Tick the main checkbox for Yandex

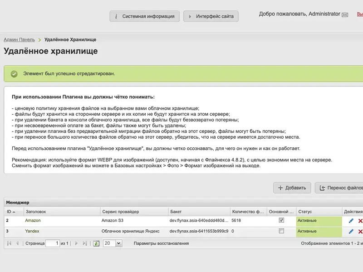point(281,231)
